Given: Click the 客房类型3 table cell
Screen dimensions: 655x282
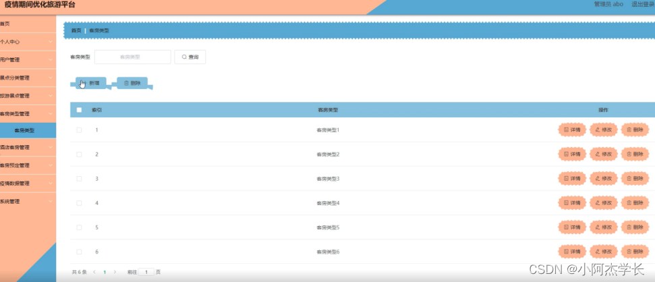Looking at the screenshot, I should [329, 179].
